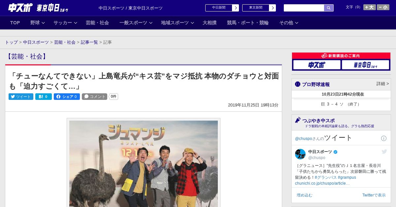Image resolution: width=396 pixels, height=207 pixels.
Task: Open the Twitter widget info icon
Action: pos(384,138)
